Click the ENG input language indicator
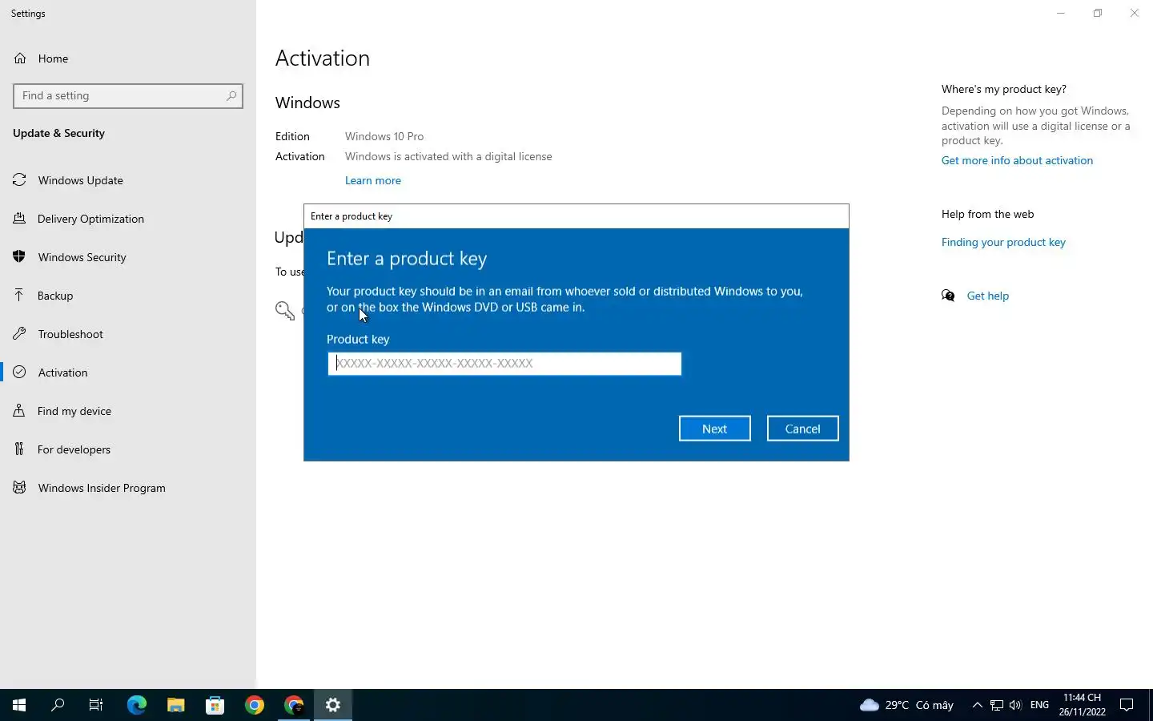The width and height of the screenshot is (1153, 721). tap(1039, 705)
